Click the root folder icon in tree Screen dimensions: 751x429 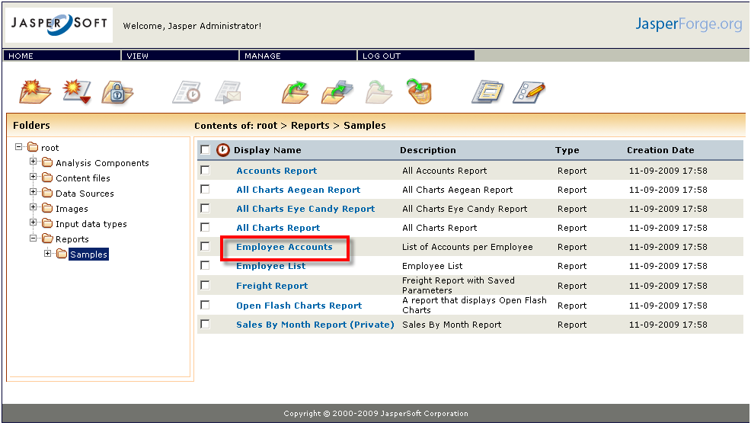33,147
